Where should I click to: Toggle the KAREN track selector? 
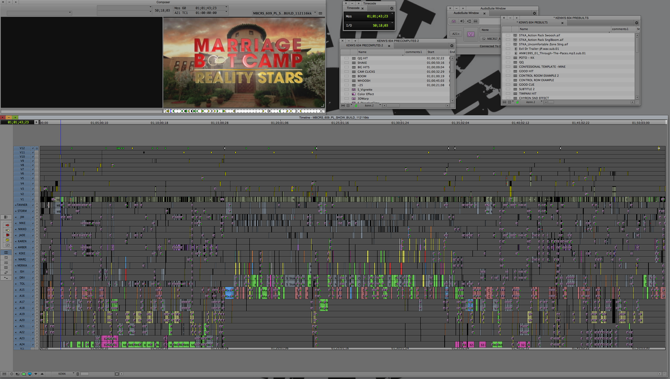[x=22, y=241]
